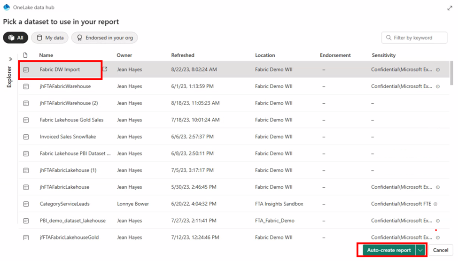The width and height of the screenshot is (458, 261).
Task: Sort by the Refreshed column header
Action: [183, 55]
